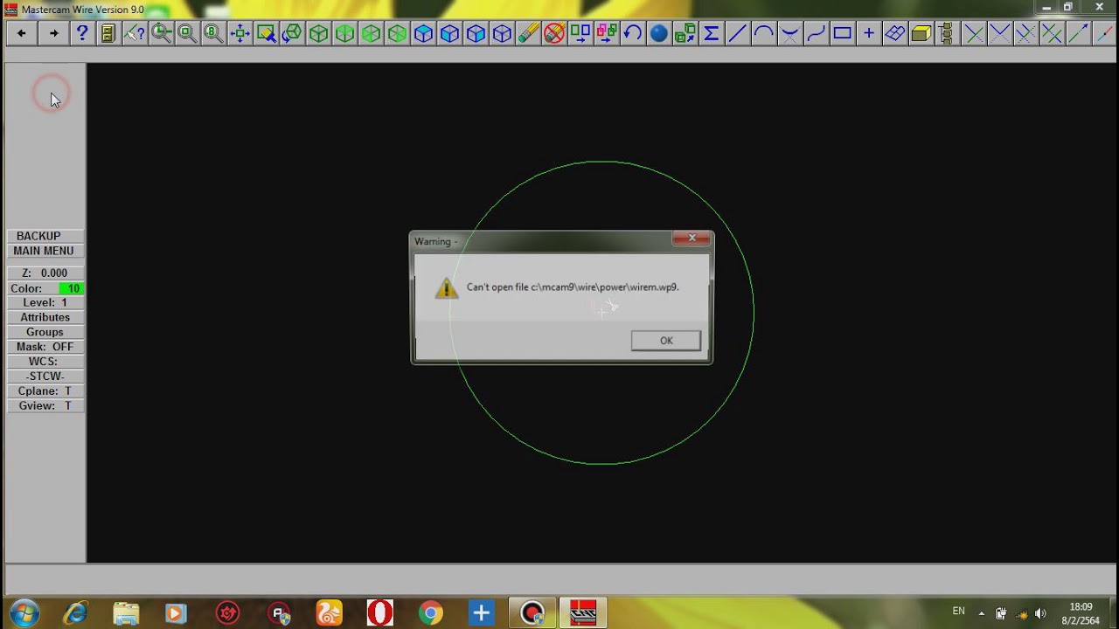This screenshot has height=629, width=1119.
Task: Select the Delete eraser pencil tool
Action: [x=528, y=33]
